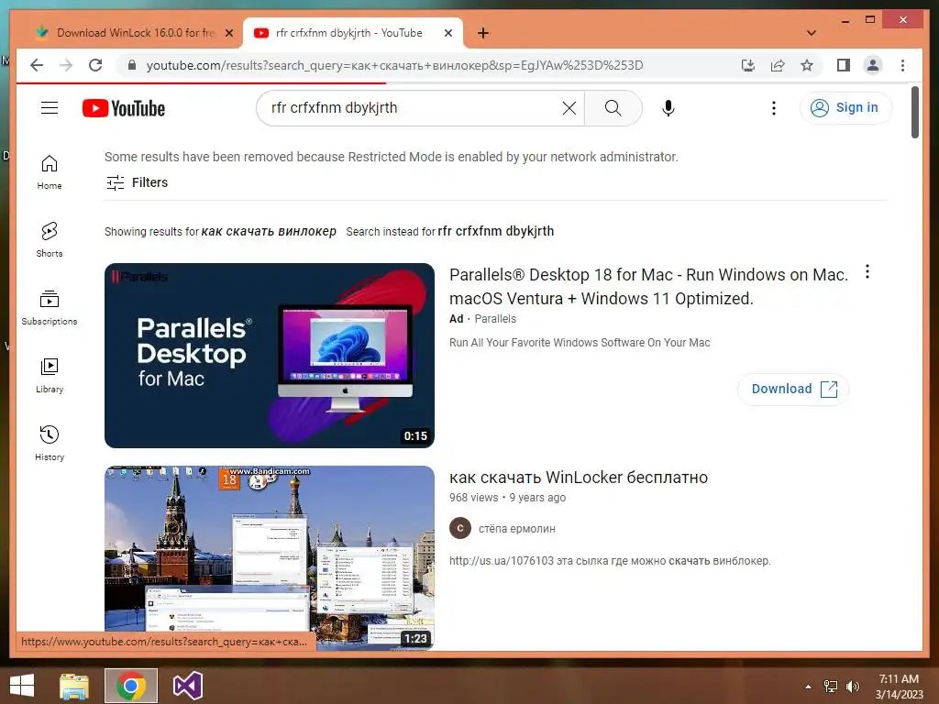Open стёпа ермолин channel name

click(517, 529)
